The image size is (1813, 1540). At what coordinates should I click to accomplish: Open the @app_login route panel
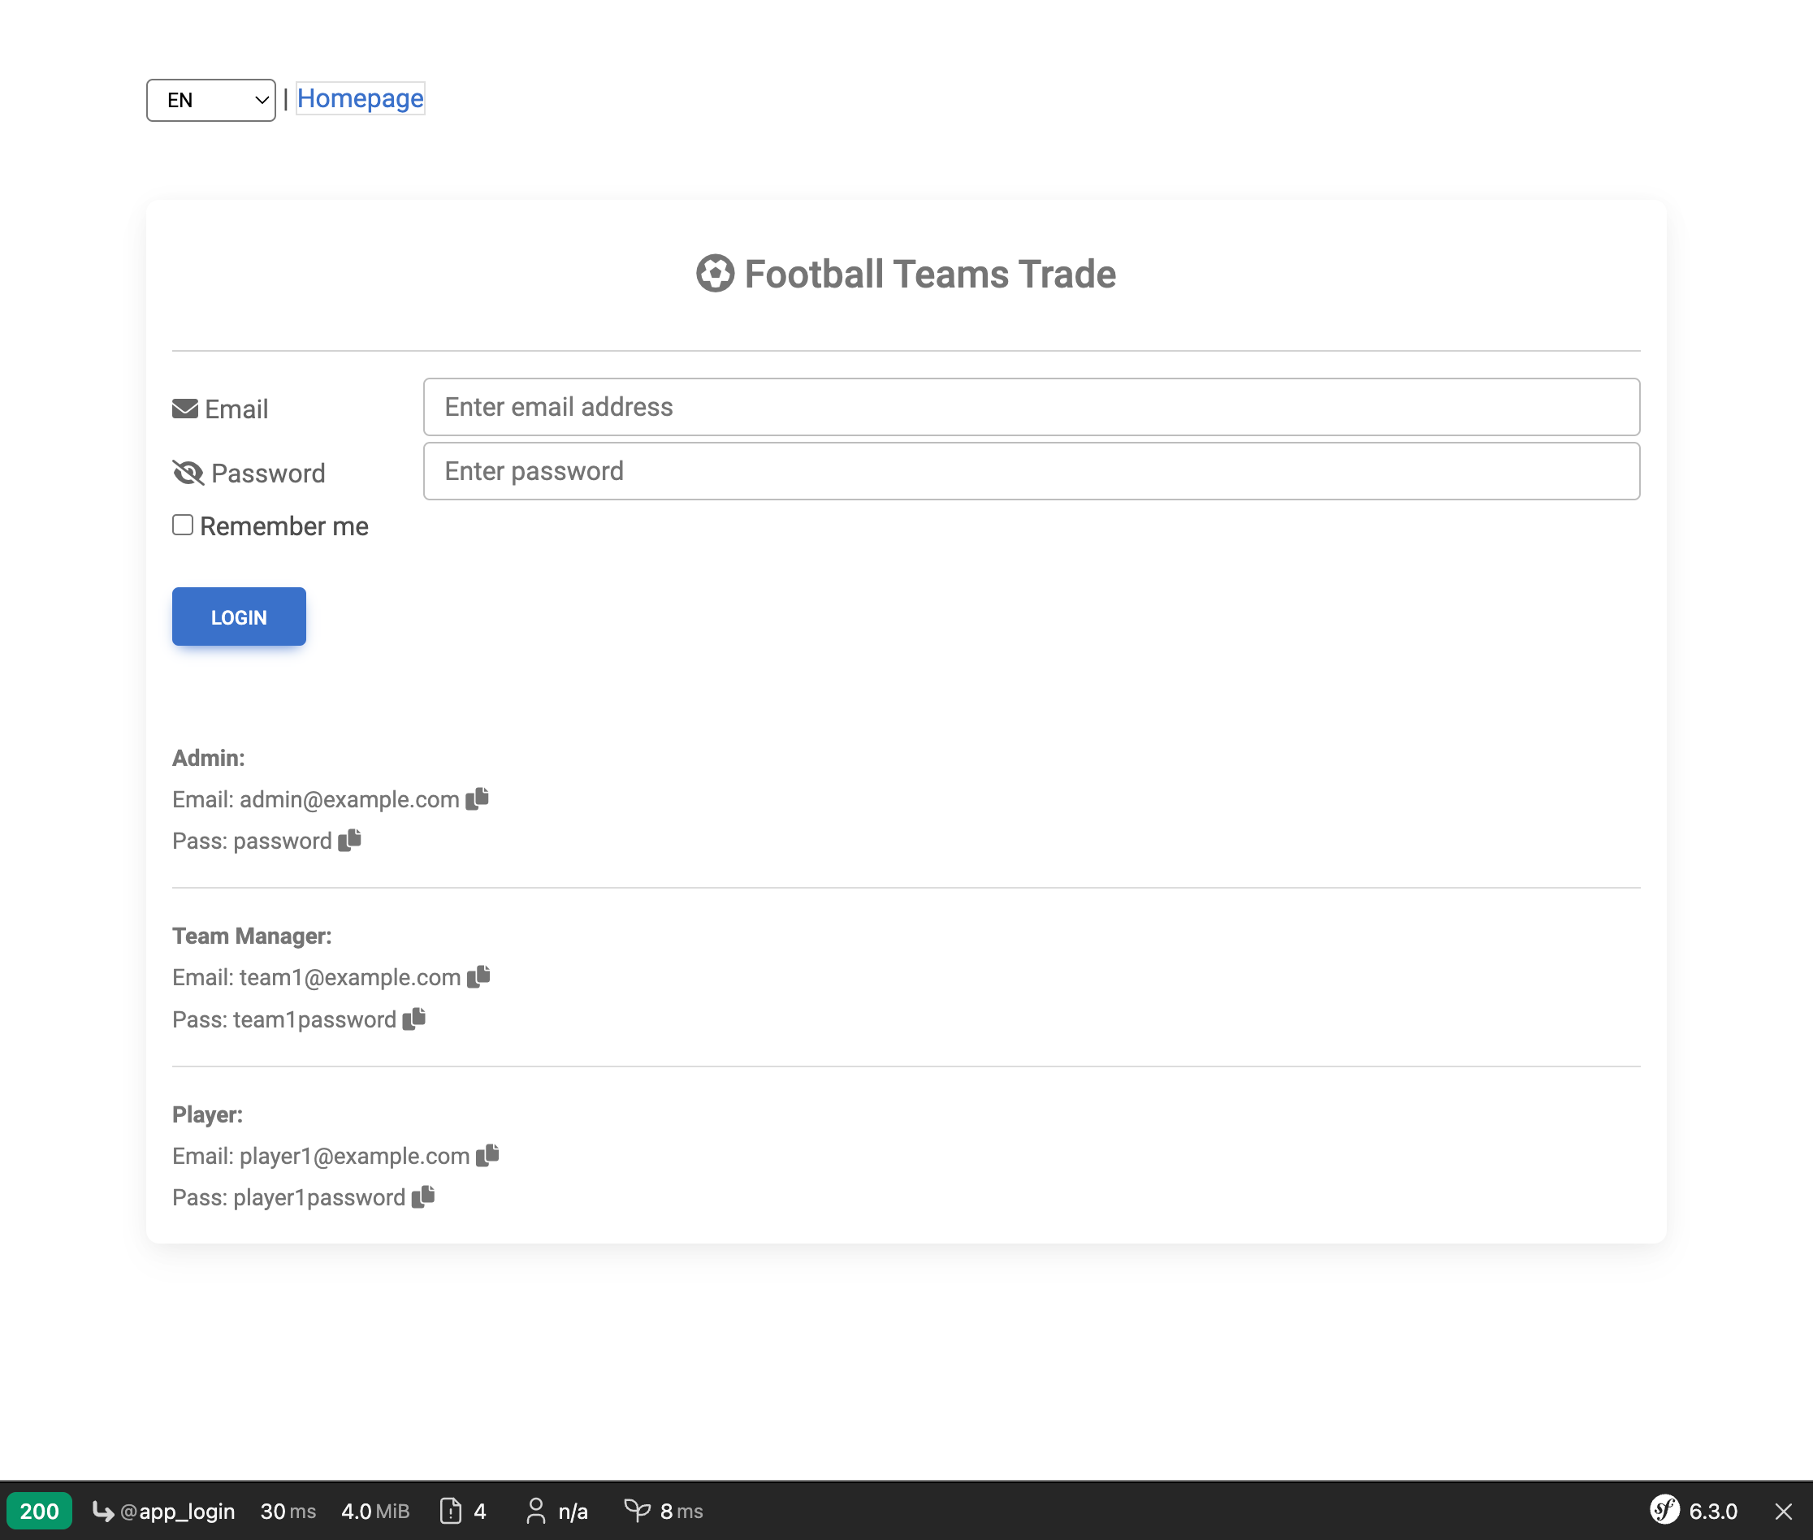pyautogui.click(x=164, y=1512)
